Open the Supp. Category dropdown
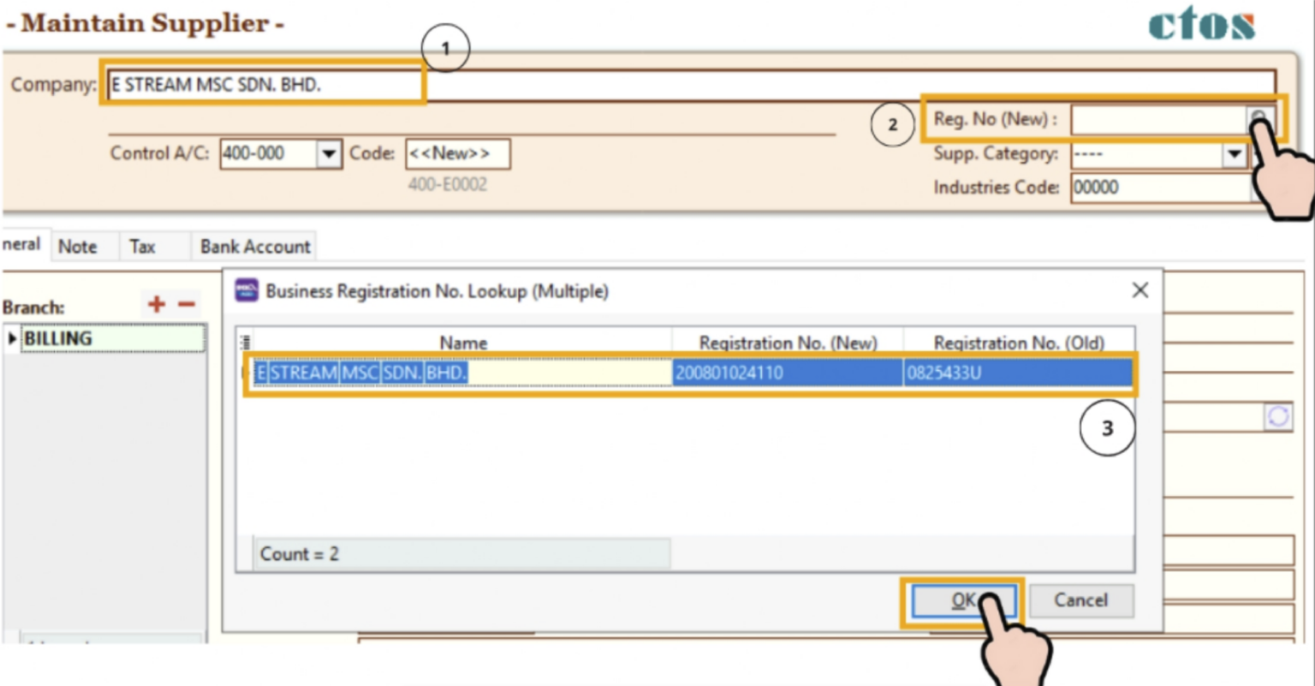Image resolution: width=1315 pixels, height=686 pixels. pos(1234,155)
